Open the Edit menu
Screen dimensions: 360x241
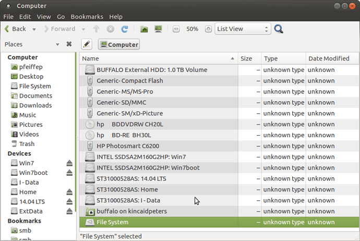25,17
